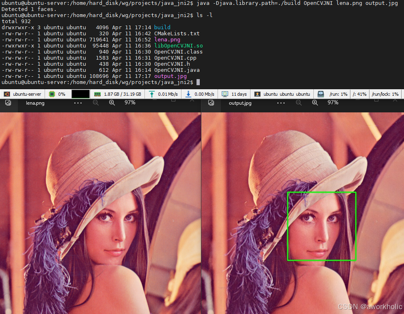Click 'OpenCVJNI.class' in the terminal listing
This screenshot has height=314, width=404.
[x=178, y=52]
